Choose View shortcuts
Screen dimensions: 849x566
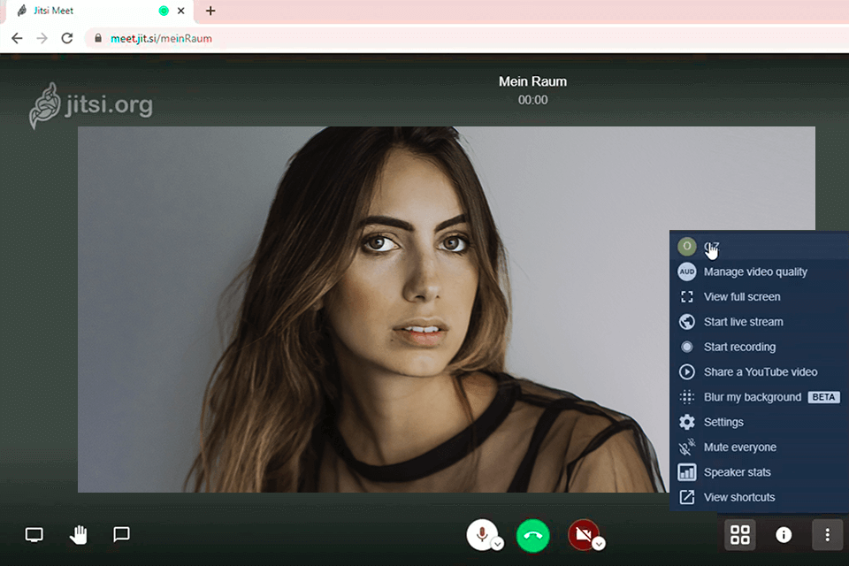[x=759, y=497]
